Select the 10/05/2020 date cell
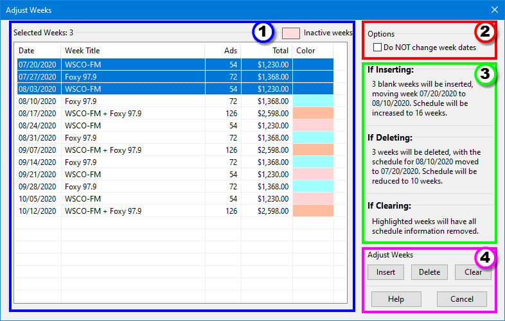Image resolution: width=505 pixels, height=321 pixels. tap(37, 199)
